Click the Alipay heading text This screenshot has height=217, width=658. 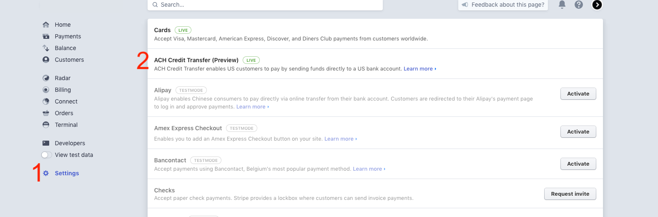point(163,90)
